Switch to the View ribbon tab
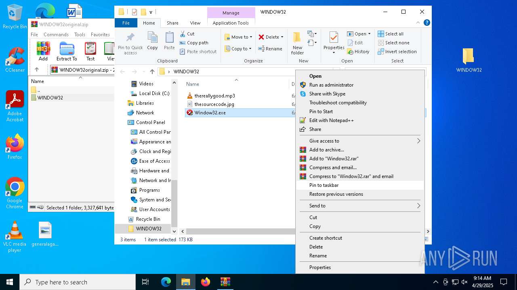 tap(195, 23)
